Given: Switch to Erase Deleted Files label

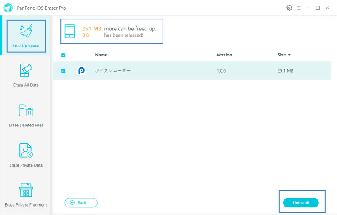Looking at the screenshot, I should tap(26, 125).
